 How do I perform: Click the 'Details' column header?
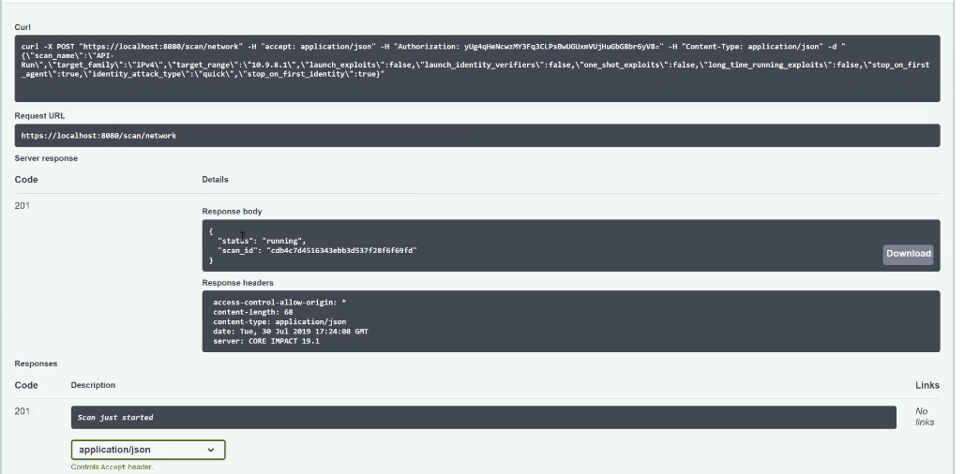click(215, 179)
